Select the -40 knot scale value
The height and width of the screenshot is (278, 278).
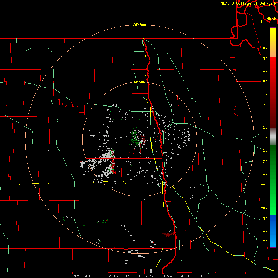[264, 185]
